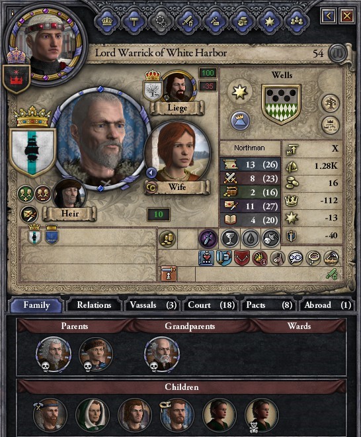Click the pause button beside age 54

[x=337, y=53]
